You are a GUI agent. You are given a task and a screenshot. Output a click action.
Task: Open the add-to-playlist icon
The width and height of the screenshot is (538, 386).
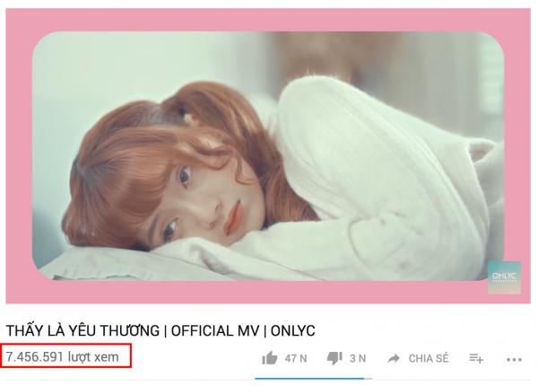coord(476,358)
